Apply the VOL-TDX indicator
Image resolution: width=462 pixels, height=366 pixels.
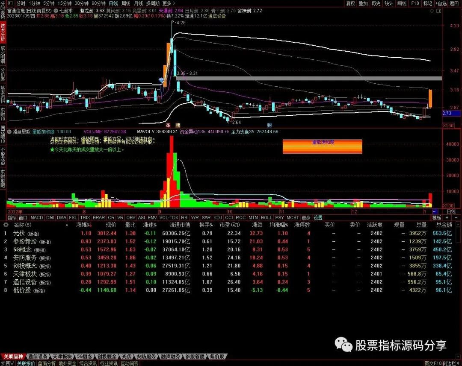click(x=169, y=218)
